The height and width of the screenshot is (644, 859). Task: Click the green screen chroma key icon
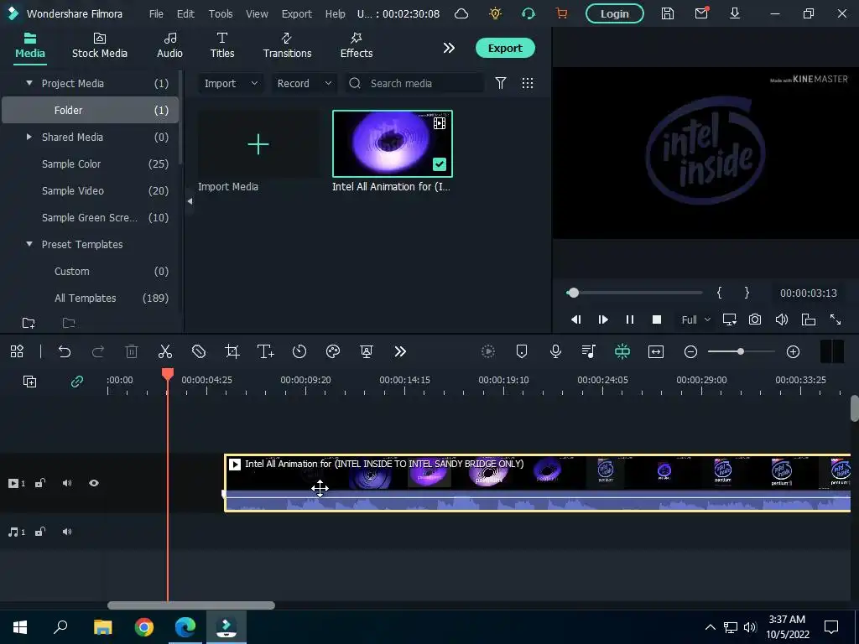(x=367, y=351)
